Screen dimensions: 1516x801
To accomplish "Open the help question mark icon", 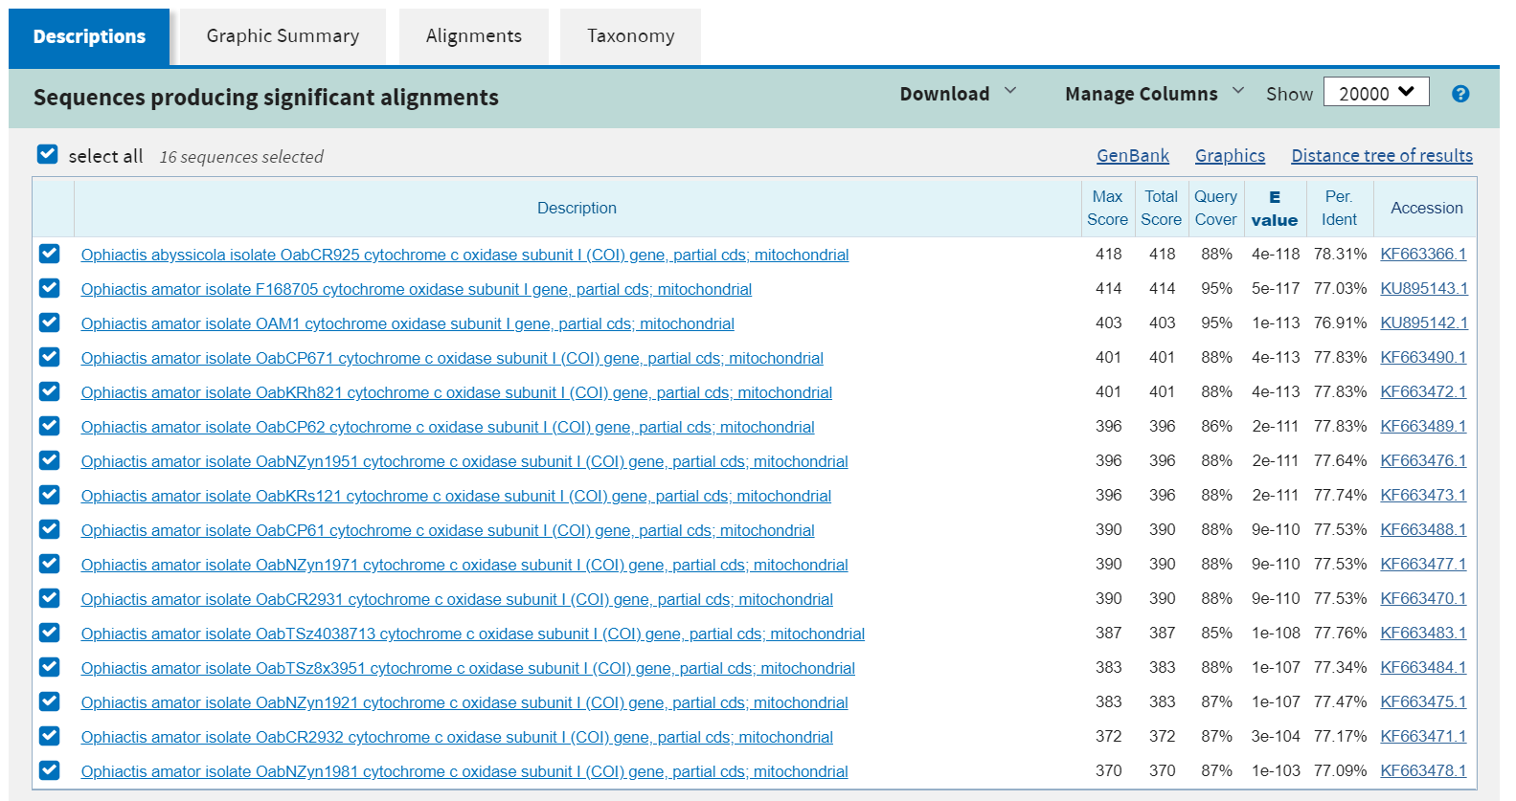I will pos(1460,94).
